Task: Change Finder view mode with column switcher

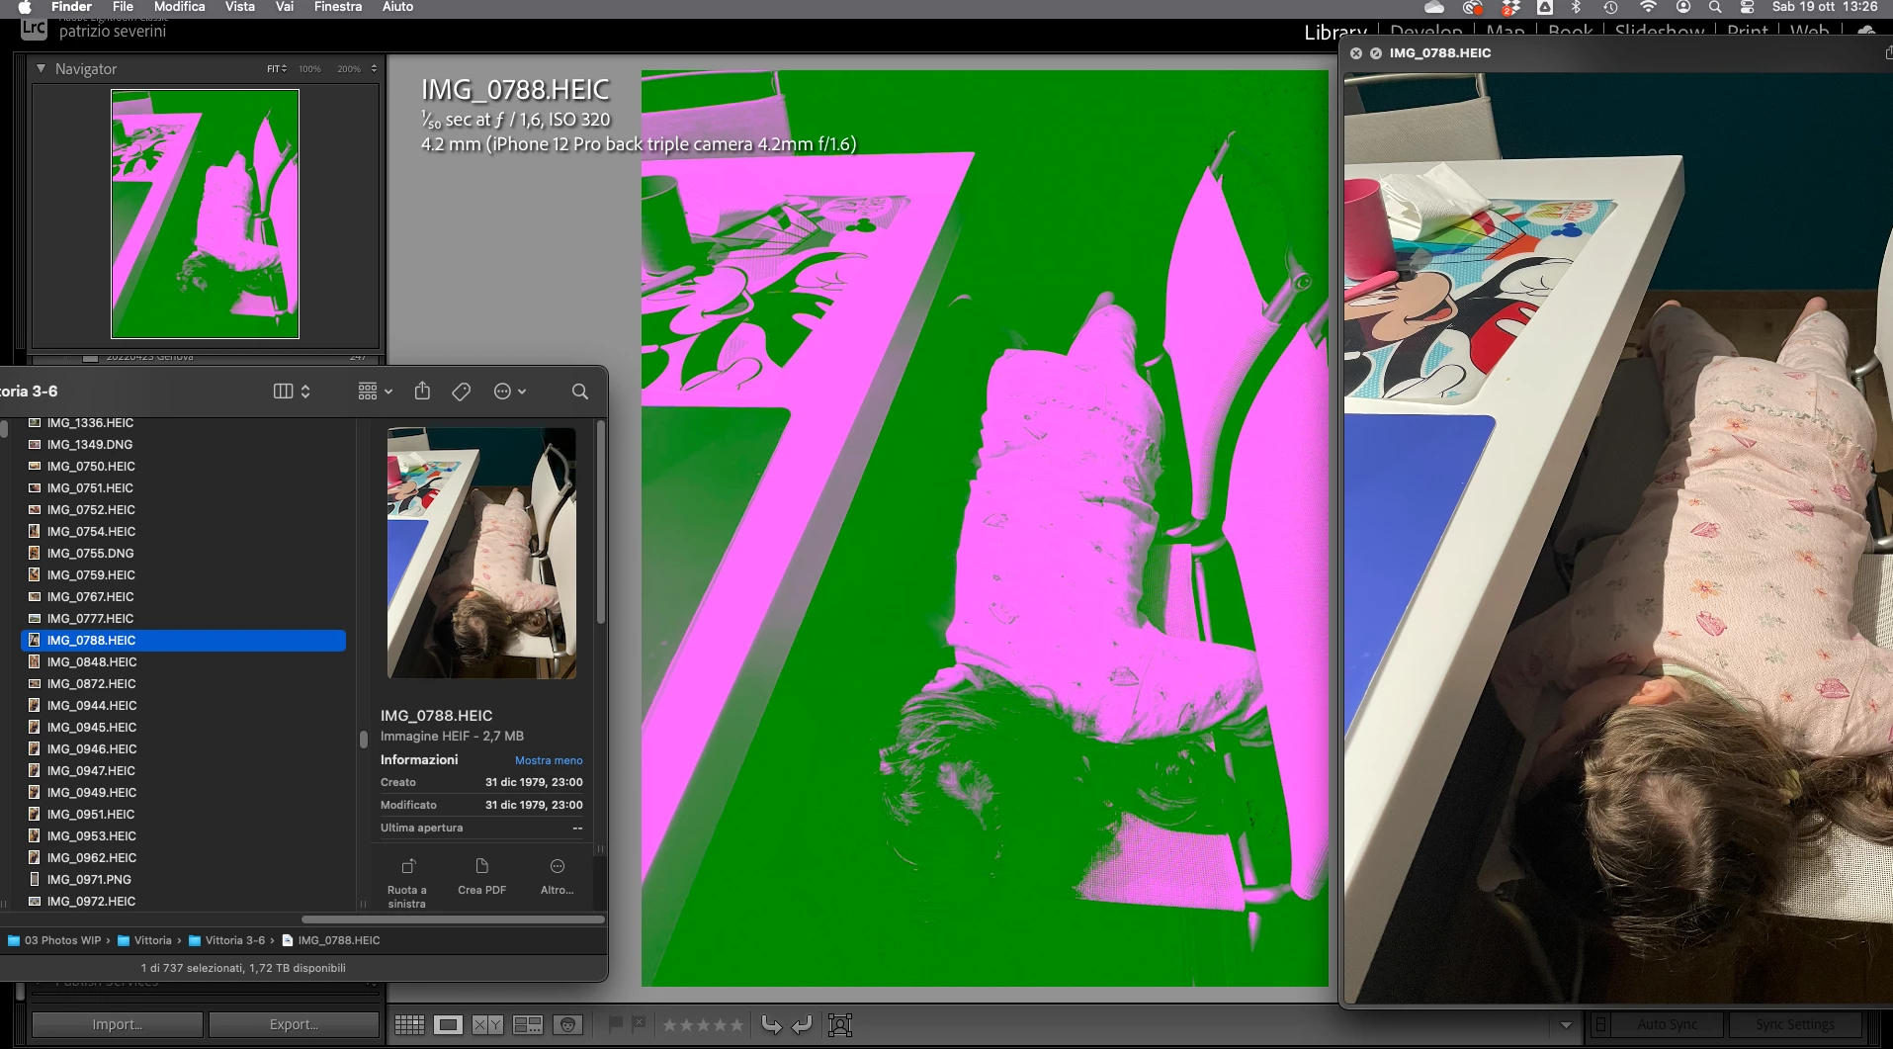Action: 292,392
